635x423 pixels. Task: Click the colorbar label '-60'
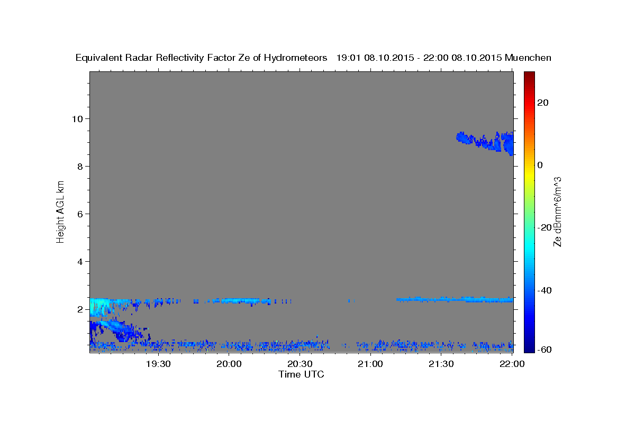coord(545,349)
